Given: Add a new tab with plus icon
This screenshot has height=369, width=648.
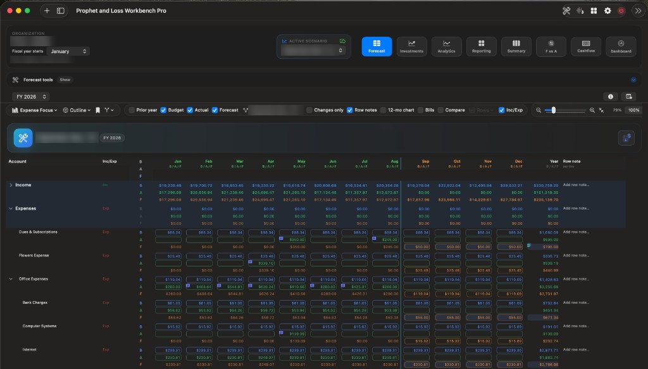Looking at the screenshot, I should tap(47, 11).
